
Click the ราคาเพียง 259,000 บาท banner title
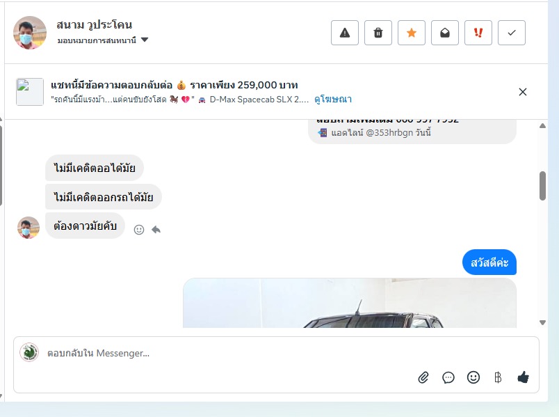point(244,85)
